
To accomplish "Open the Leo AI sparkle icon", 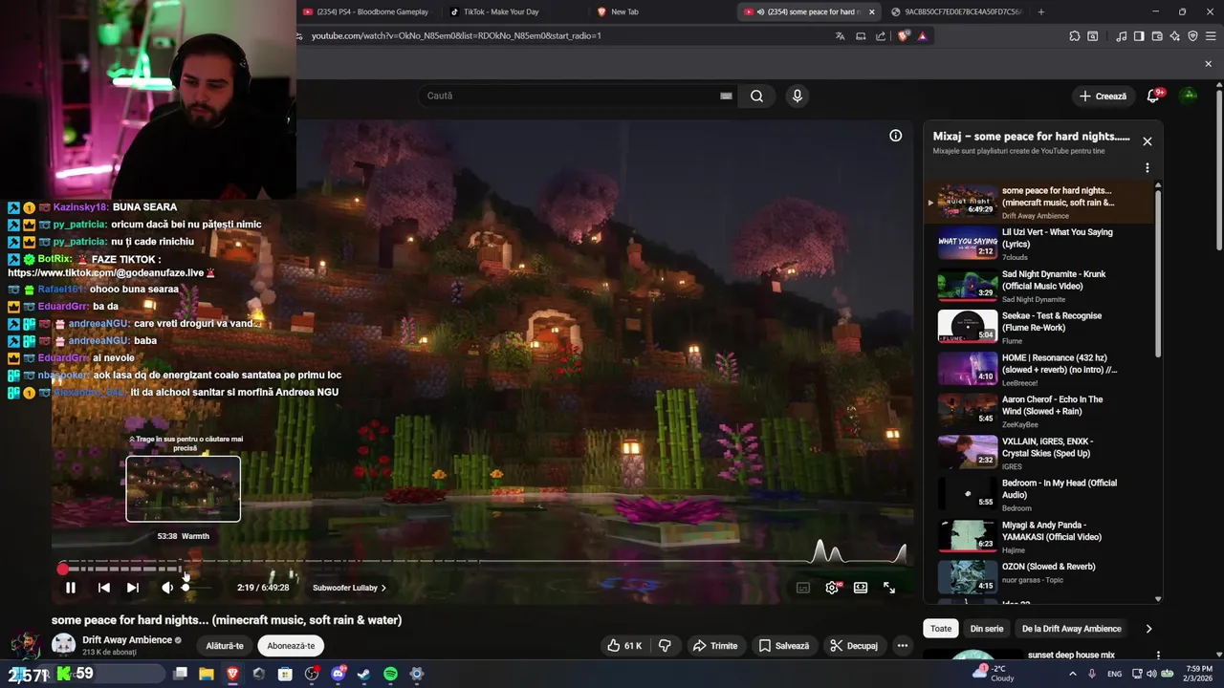I will click(1174, 36).
